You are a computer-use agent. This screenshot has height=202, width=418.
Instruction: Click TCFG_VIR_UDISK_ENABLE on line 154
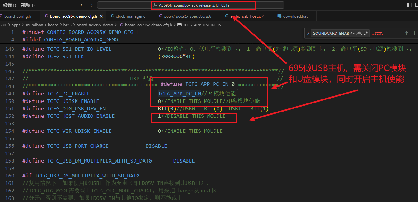pos(79,131)
